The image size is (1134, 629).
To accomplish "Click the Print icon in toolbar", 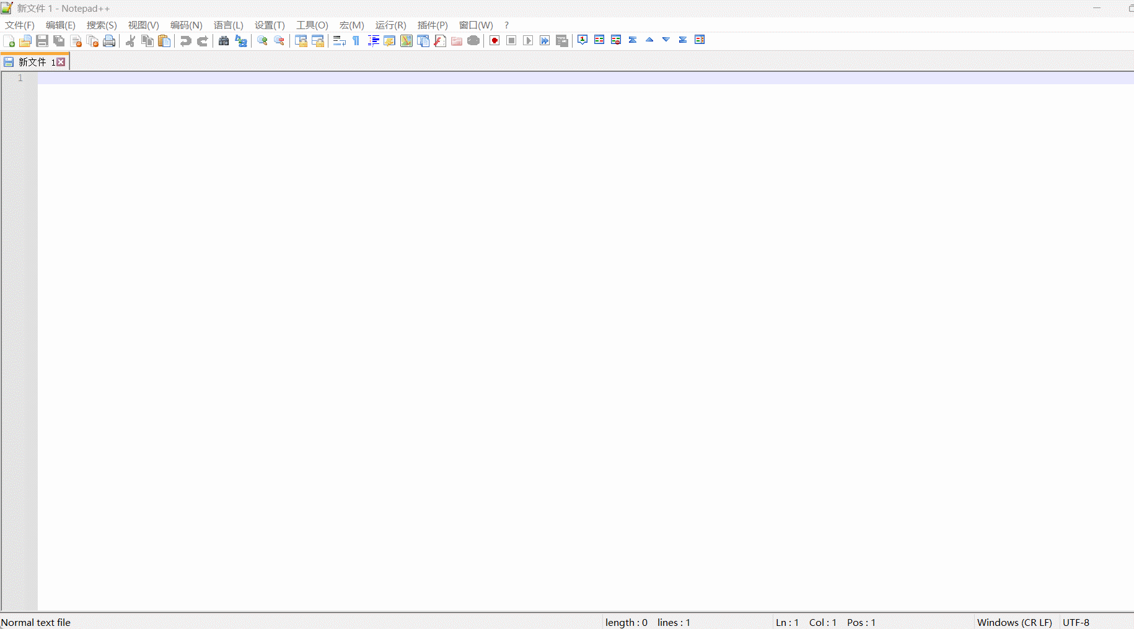I will pos(109,41).
